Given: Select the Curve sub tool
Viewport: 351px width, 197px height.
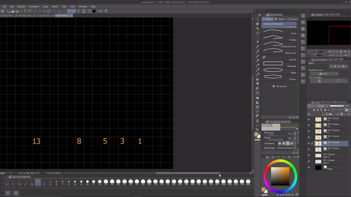Looking at the screenshot, I should coord(279,32).
